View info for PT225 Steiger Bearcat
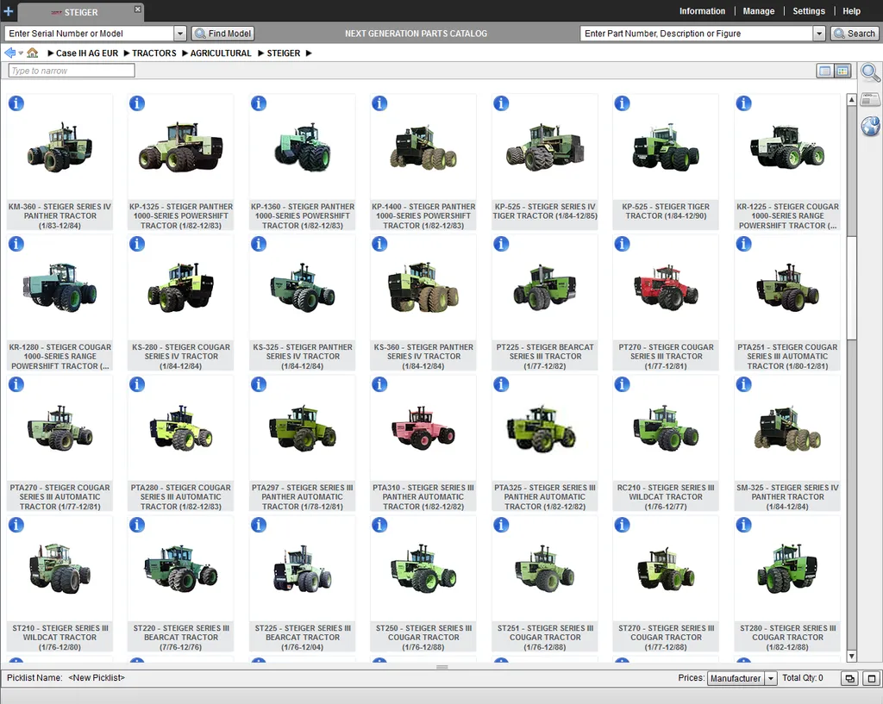 coord(501,244)
